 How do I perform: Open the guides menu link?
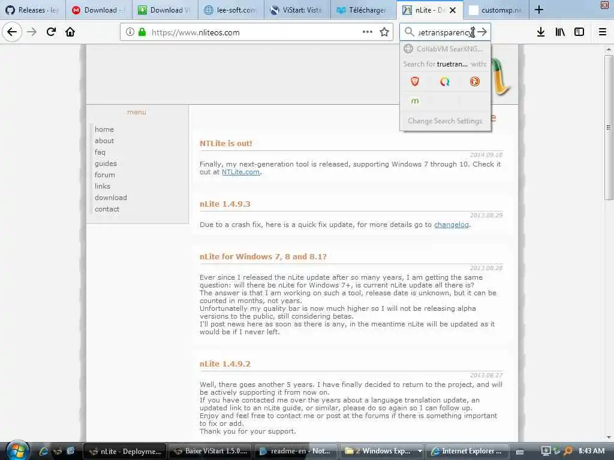(x=106, y=164)
